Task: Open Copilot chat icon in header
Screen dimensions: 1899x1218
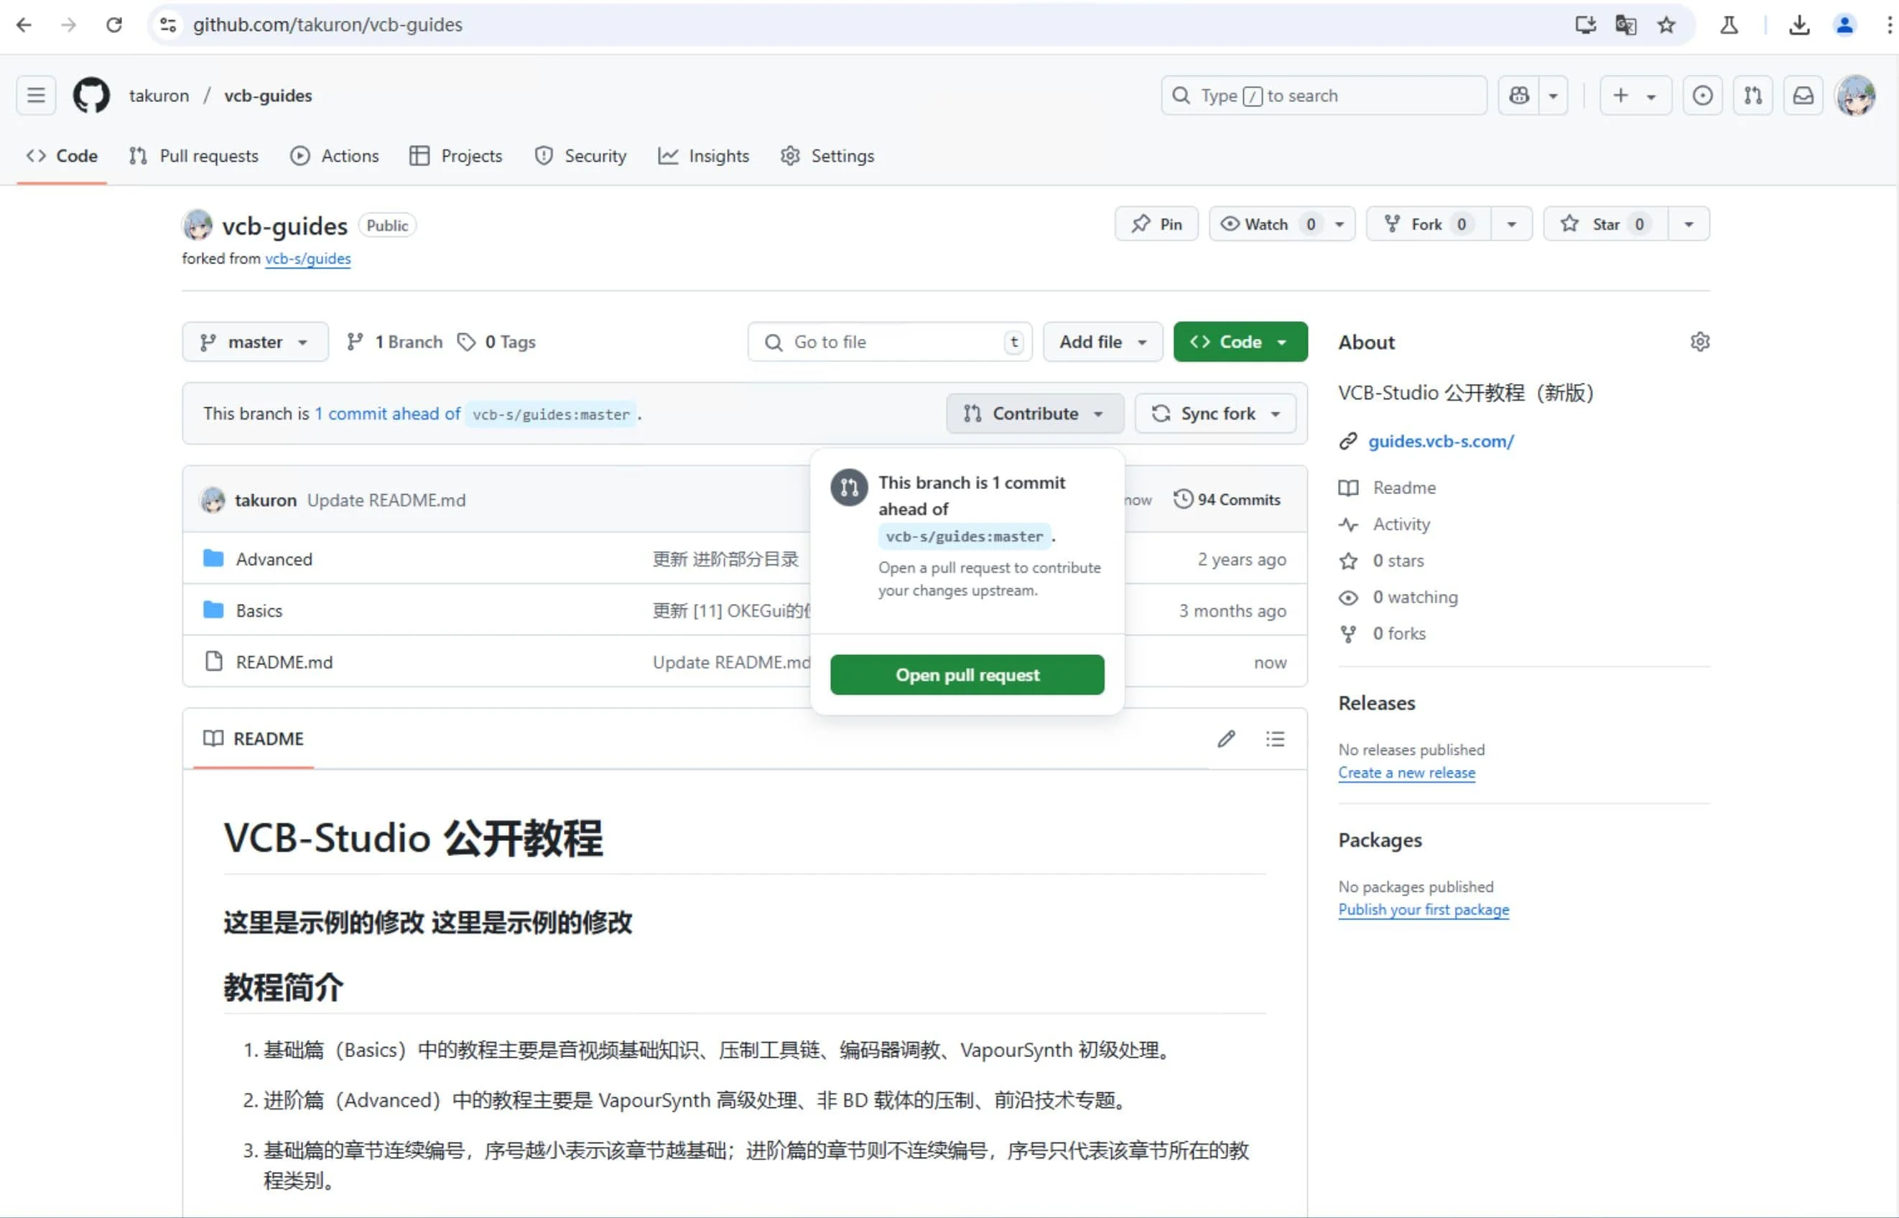Action: pos(1519,96)
